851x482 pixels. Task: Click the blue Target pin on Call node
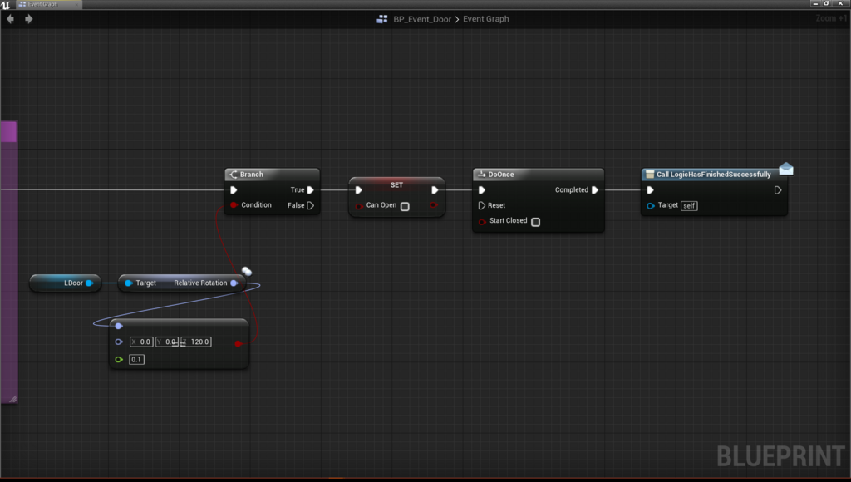(x=650, y=206)
